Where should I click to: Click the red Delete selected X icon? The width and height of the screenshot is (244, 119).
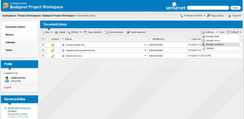click(128, 32)
